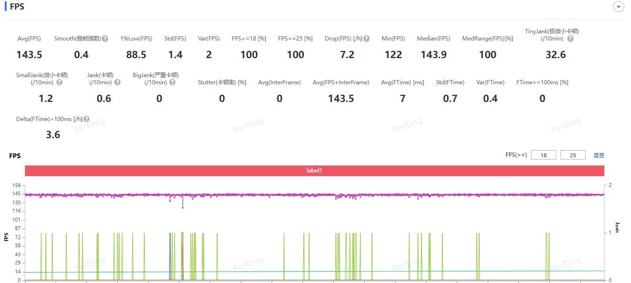Click the Min(FPS) value 122
This screenshot has width=631, height=283.
pos(393,55)
